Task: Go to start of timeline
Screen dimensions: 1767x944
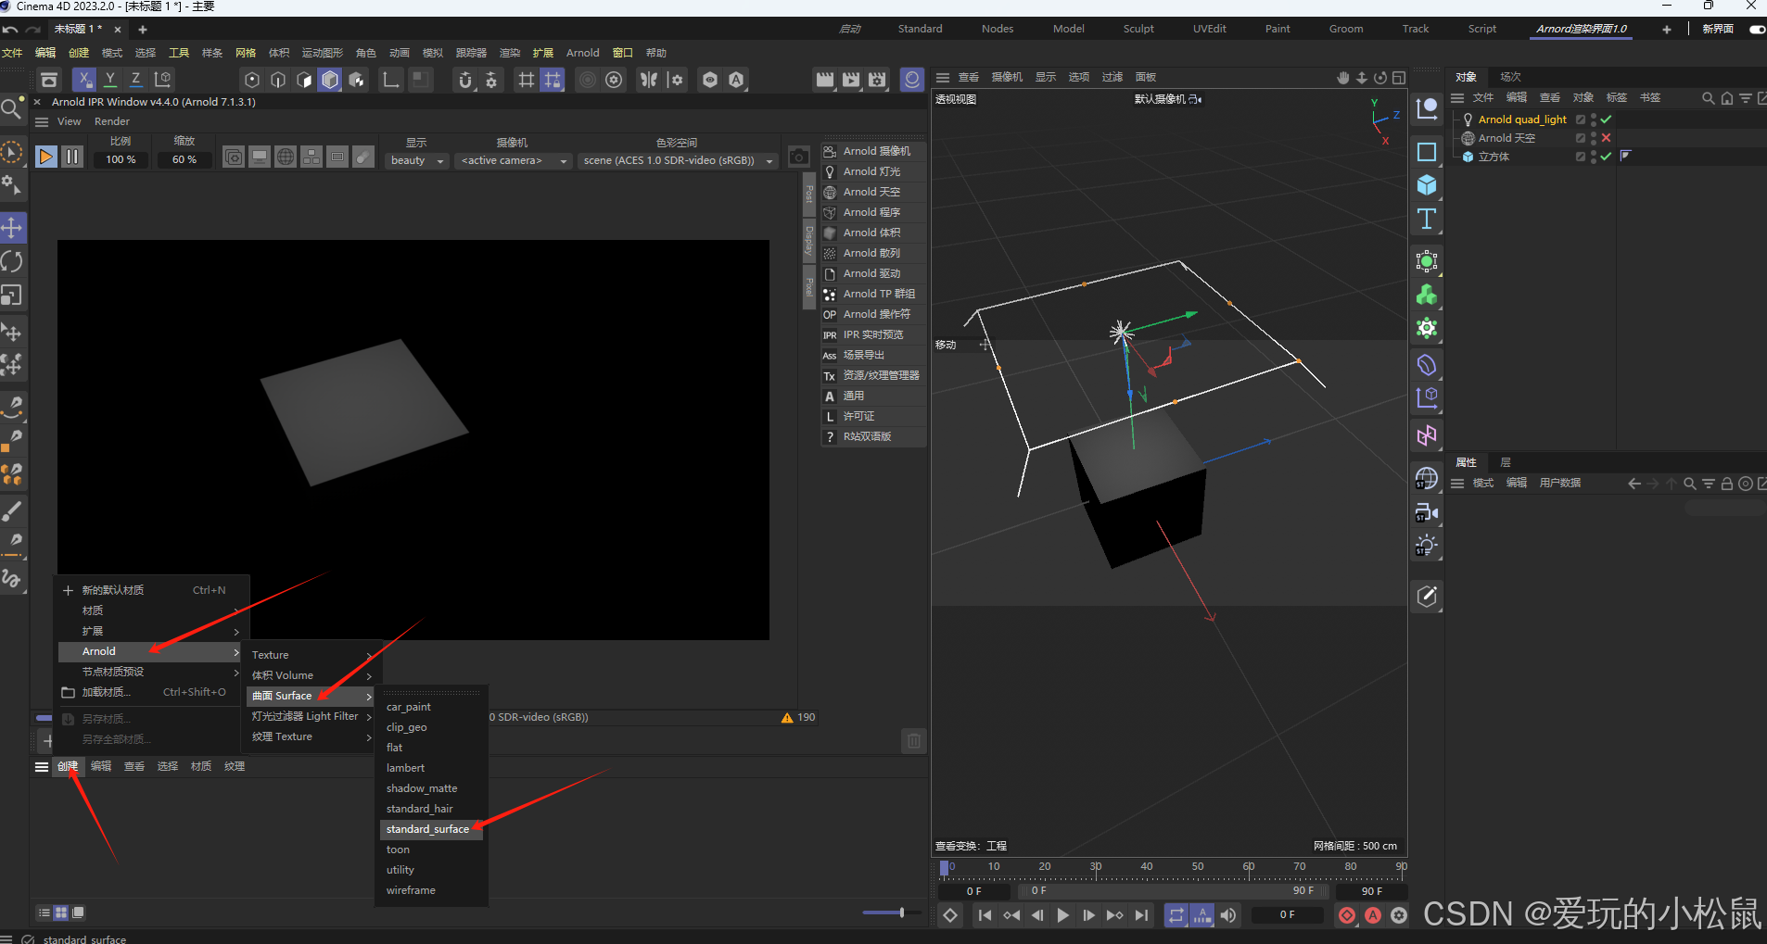Action: 985,915
